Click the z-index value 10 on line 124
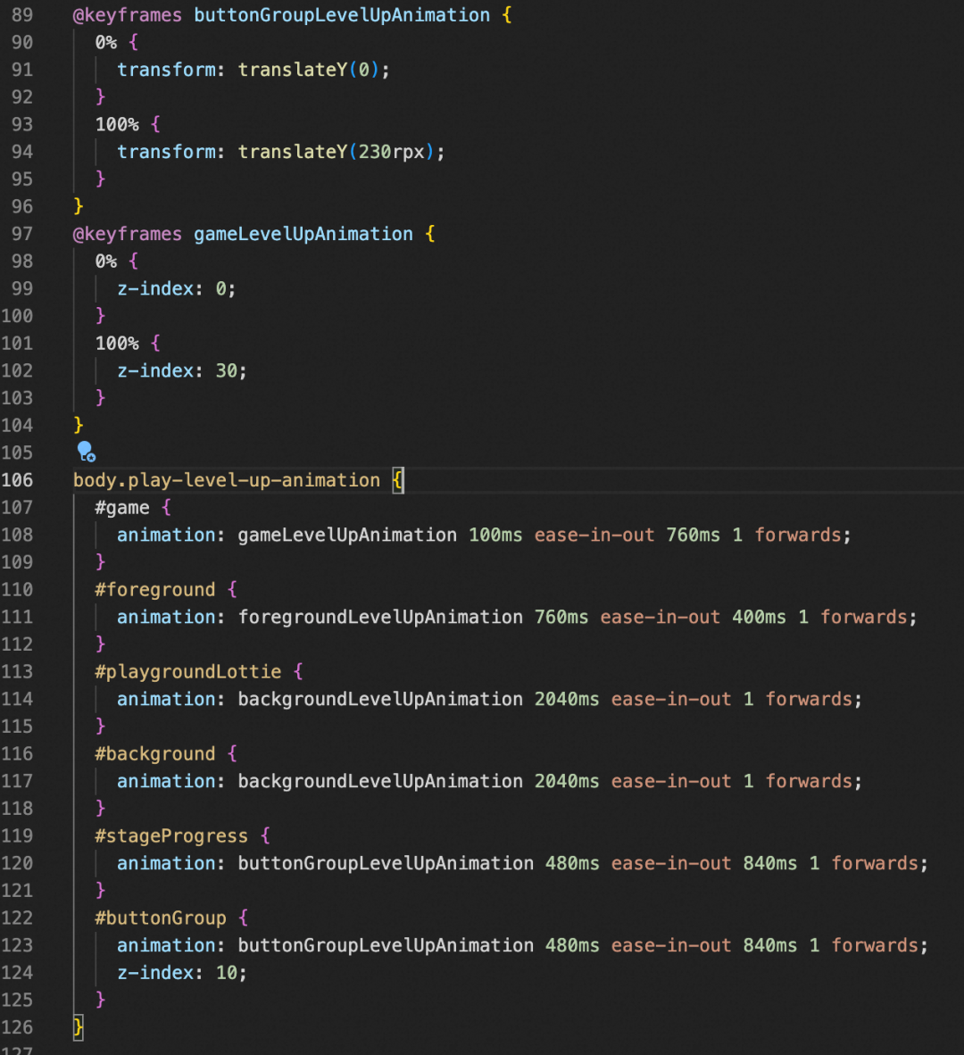The width and height of the screenshot is (964, 1055). click(x=226, y=973)
